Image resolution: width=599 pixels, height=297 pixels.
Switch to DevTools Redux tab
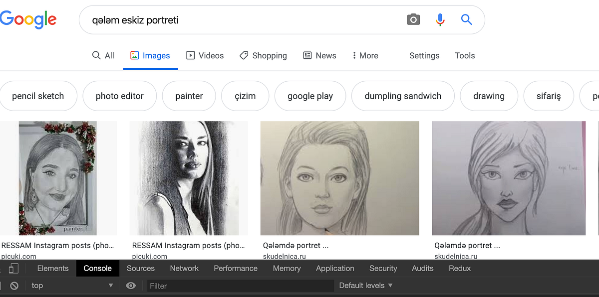tap(460, 268)
